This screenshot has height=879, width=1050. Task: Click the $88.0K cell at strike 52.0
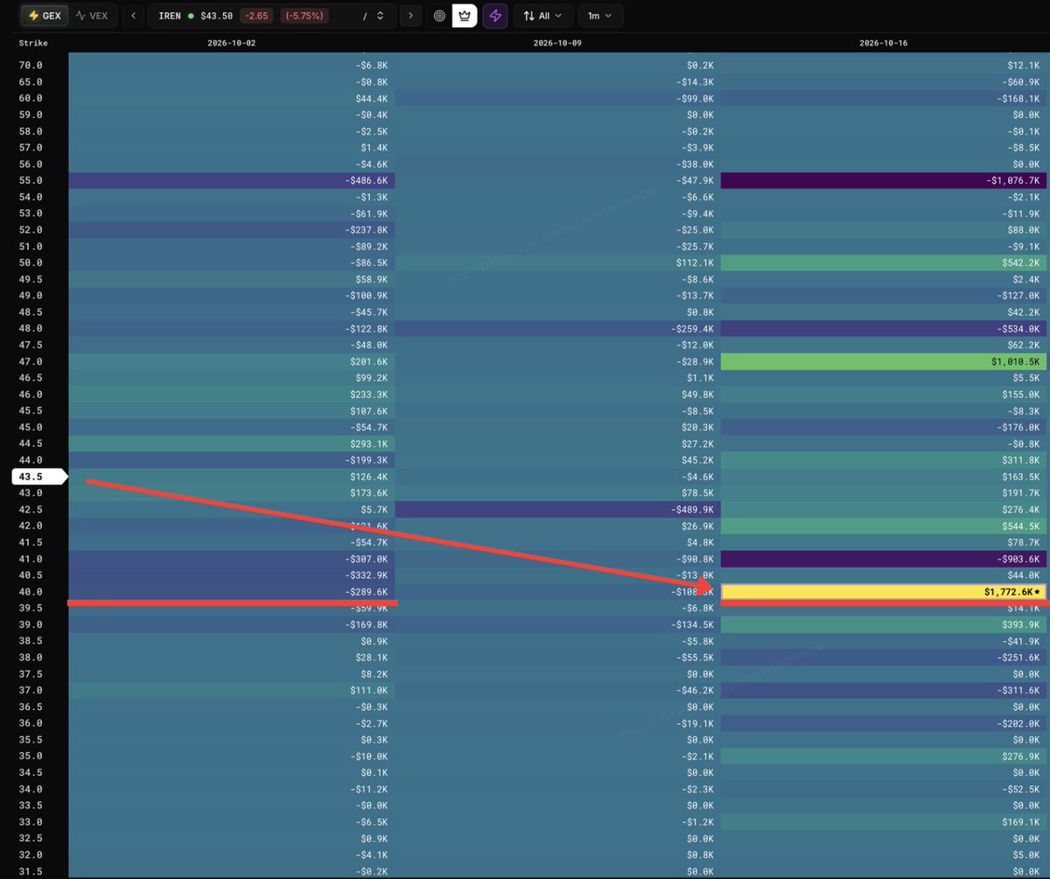pyautogui.click(x=884, y=230)
